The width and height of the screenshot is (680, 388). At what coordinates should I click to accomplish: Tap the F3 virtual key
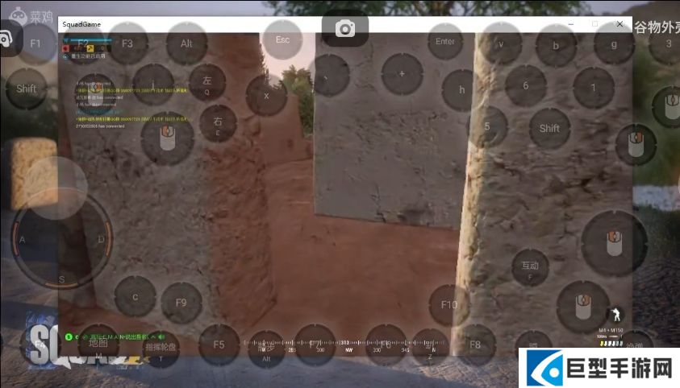coord(127,43)
